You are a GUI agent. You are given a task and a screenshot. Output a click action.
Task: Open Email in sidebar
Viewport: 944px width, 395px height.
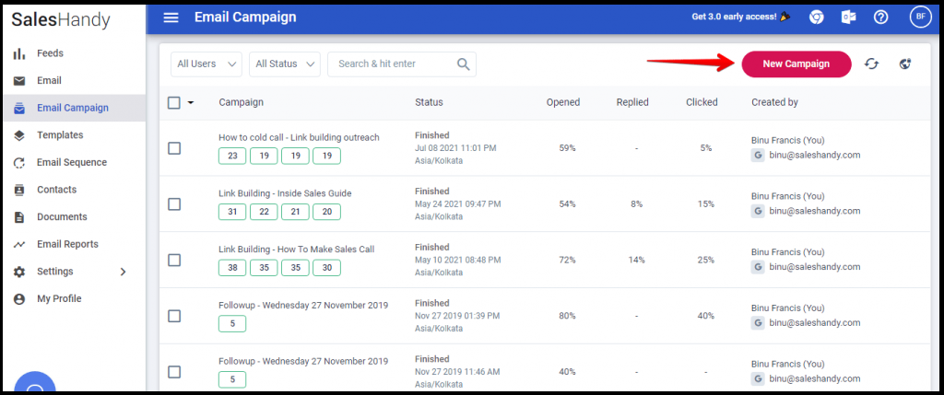tap(50, 80)
